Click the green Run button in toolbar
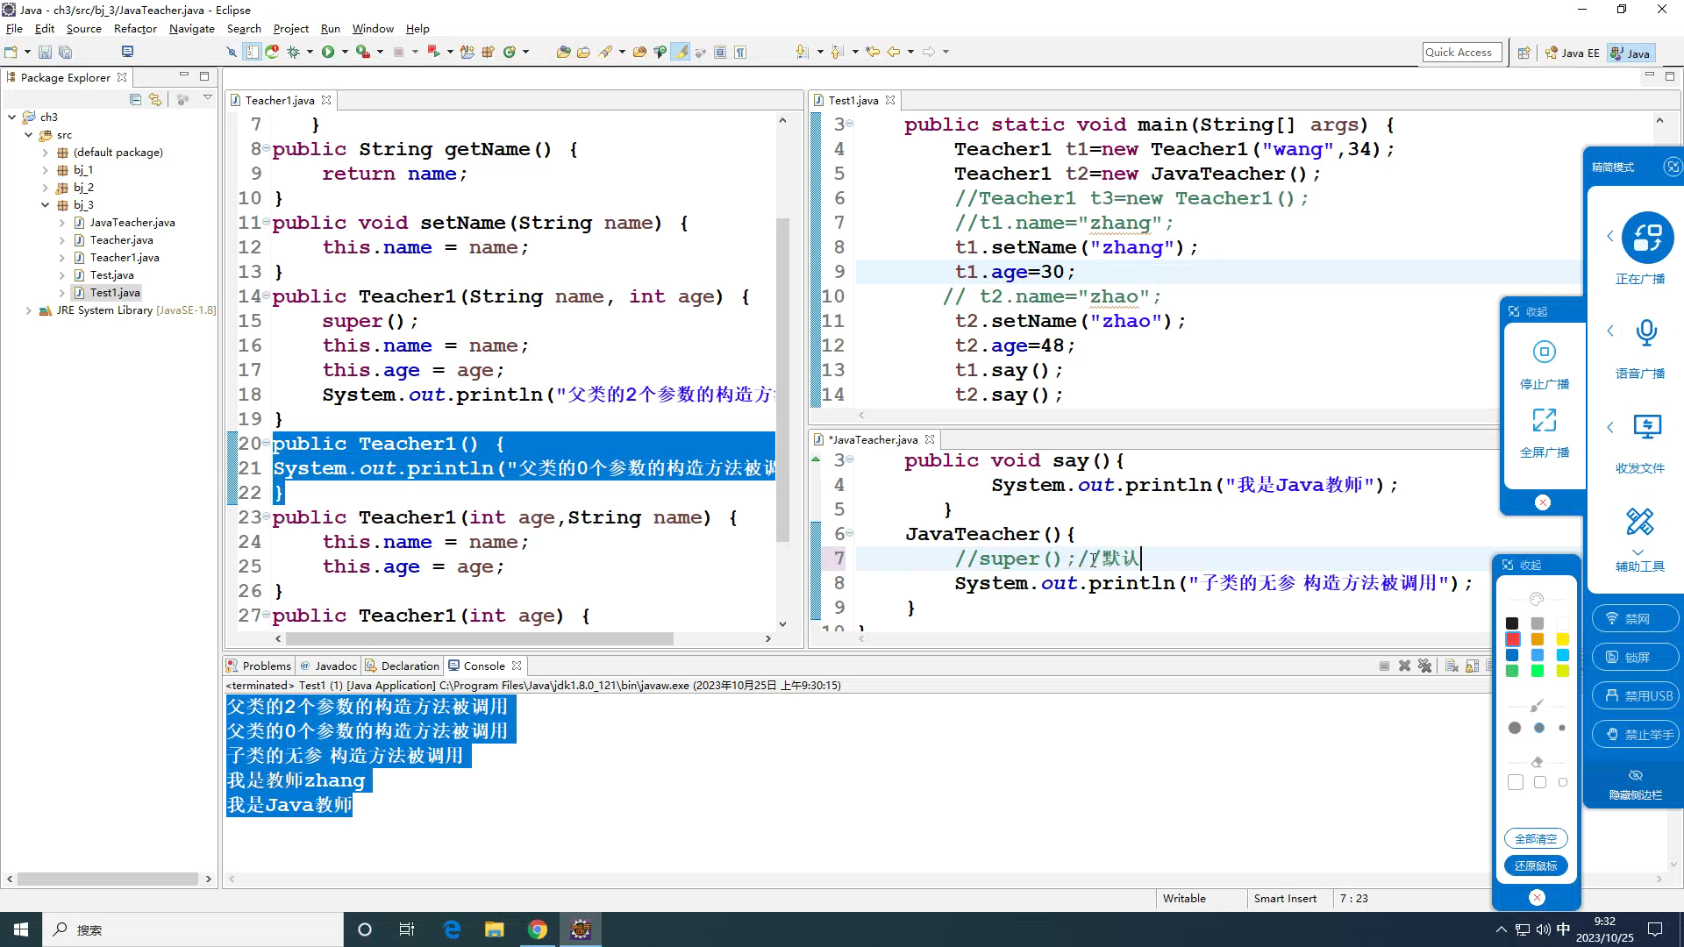Image resolution: width=1684 pixels, height=947 pixels. [x=327, y=53]
